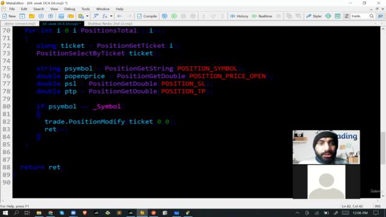Screen dimensions: 386x217
Task: Open the Window menu
Action: click(x=103, y=9)
